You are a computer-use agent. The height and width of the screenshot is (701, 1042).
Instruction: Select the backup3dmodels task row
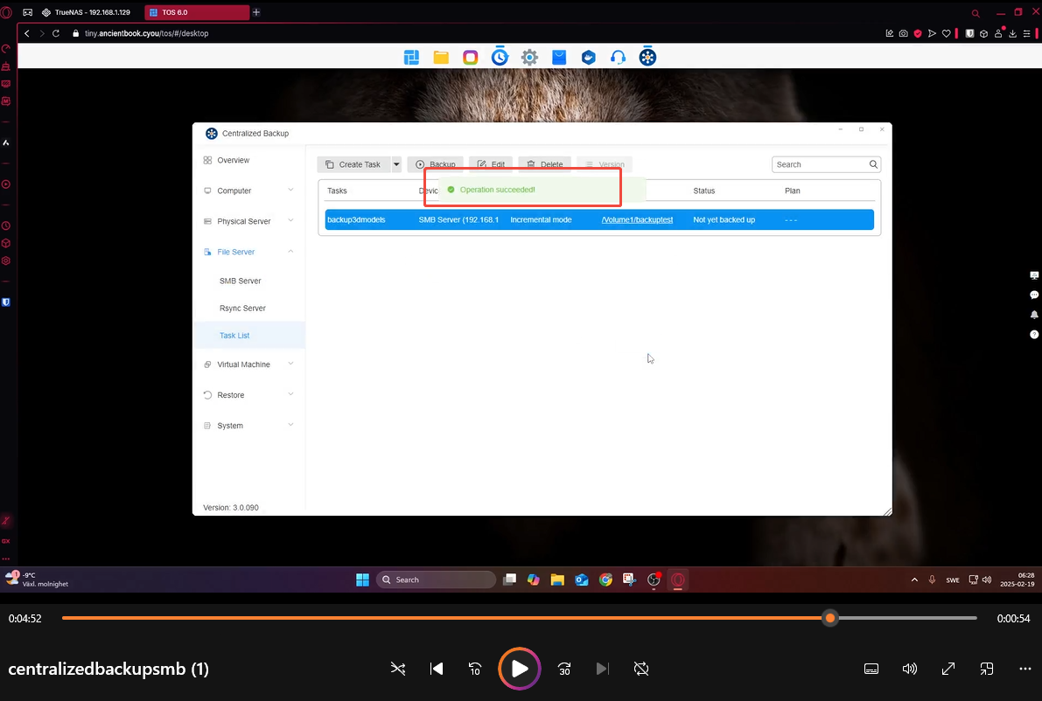tap(598, 219)
